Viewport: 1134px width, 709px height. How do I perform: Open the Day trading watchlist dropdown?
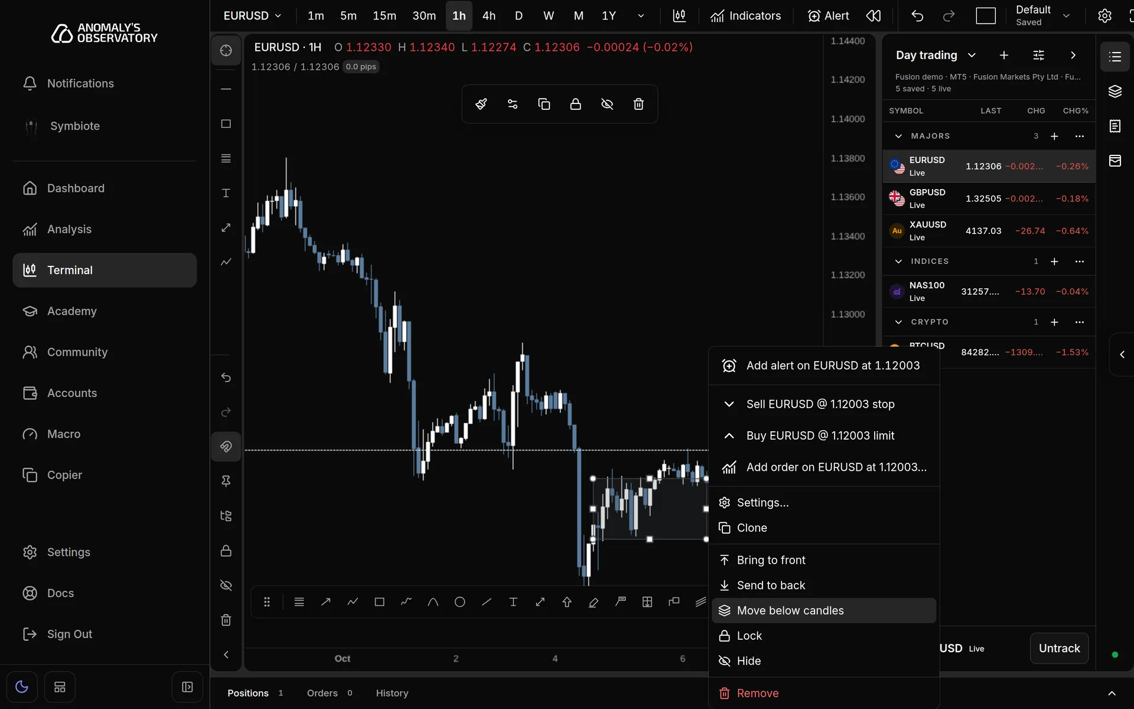point(936,55)
